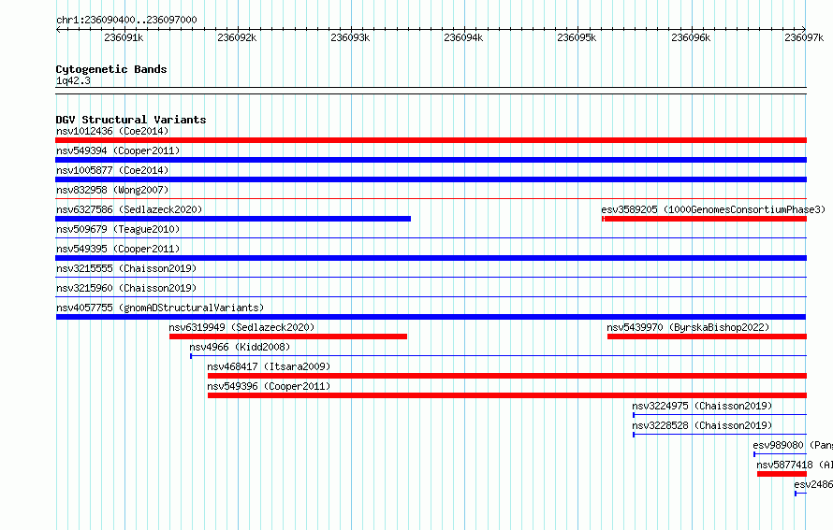Click nsv3228528 (Chaisson2019) variant label

click(x=702, y=425)
